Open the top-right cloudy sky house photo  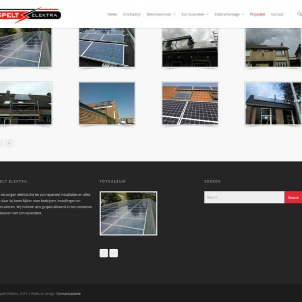pos(273,48)
